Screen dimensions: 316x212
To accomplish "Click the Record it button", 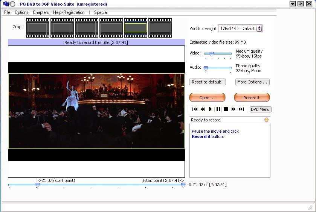I will click(x=252, y=98).
